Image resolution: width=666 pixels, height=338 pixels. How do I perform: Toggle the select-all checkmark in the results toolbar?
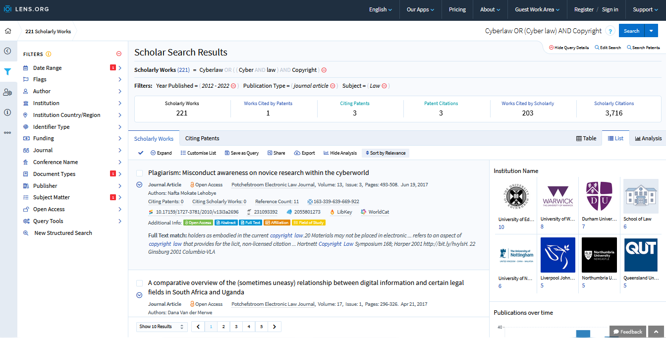(141, 153)
